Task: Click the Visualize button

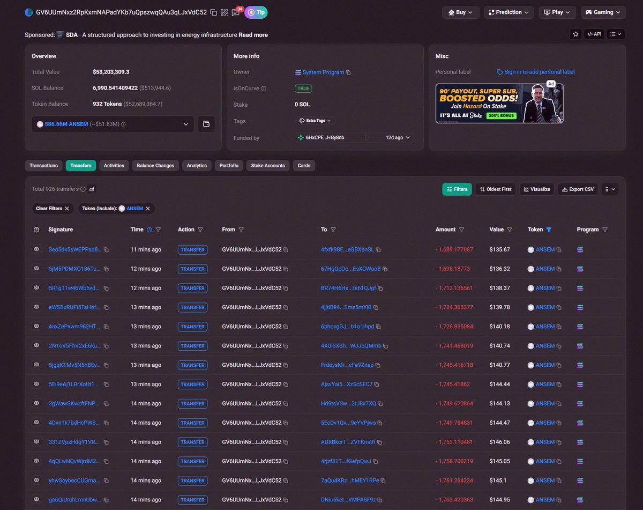Action: [x=537, y=189]
